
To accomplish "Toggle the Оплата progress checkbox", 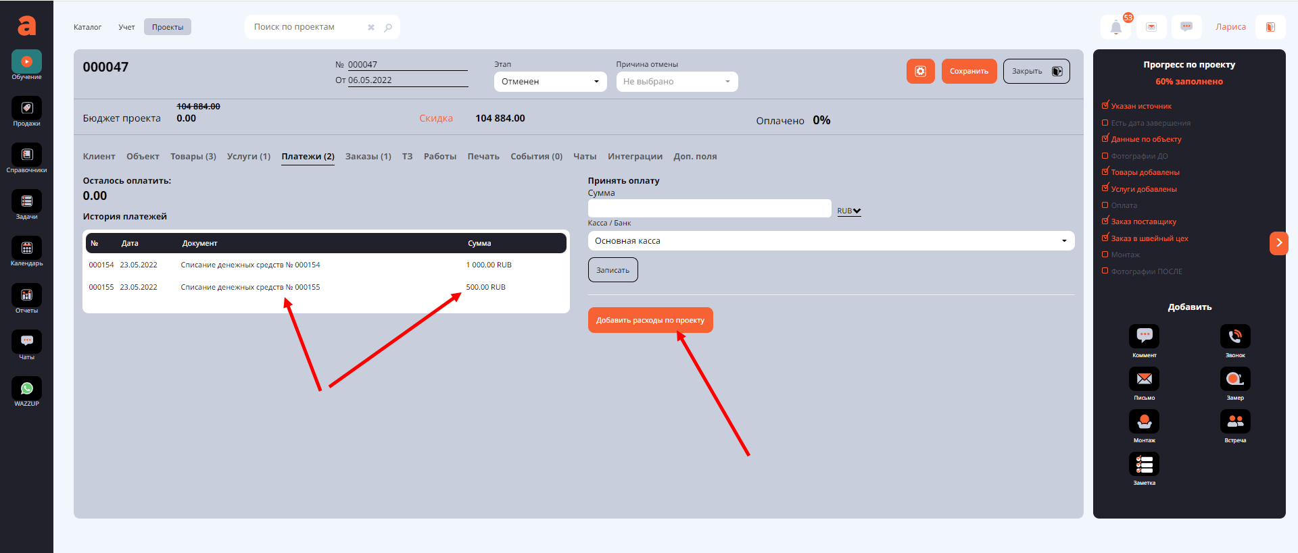I will [x=1105, y=205].
